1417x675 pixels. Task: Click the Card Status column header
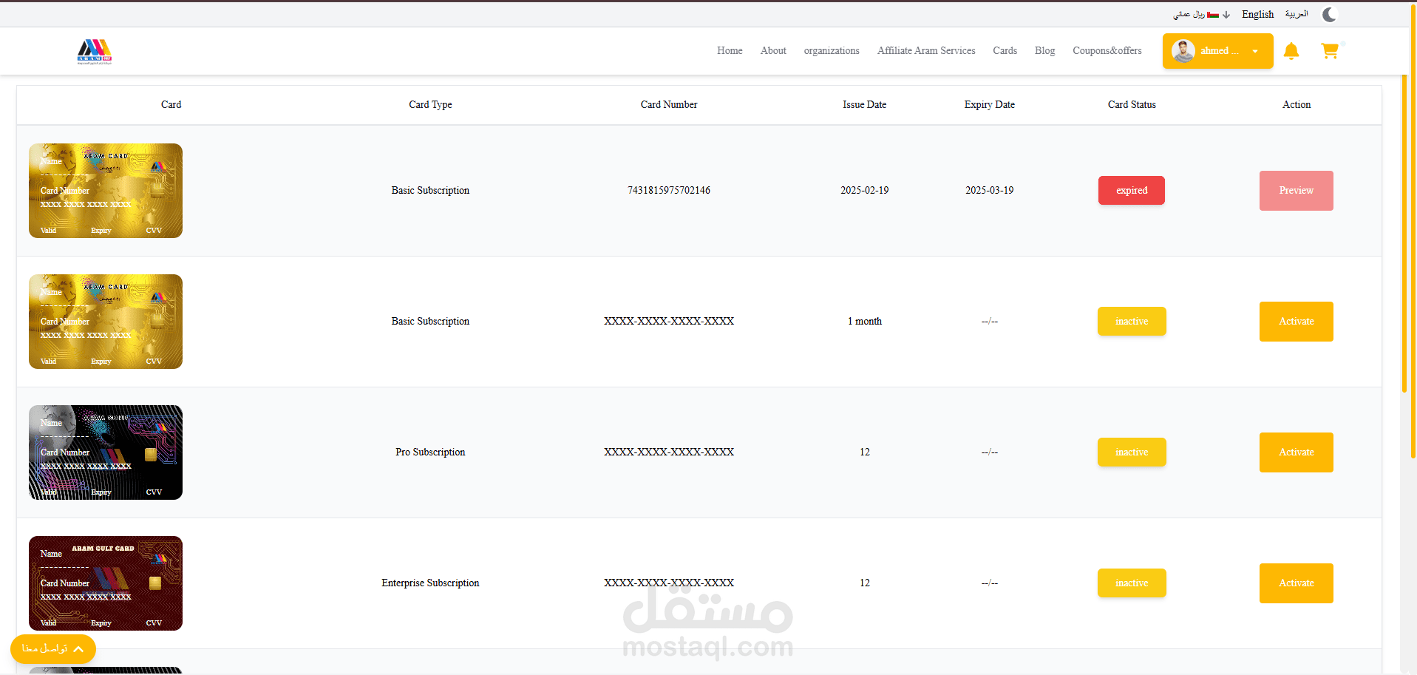[1132, 105]
